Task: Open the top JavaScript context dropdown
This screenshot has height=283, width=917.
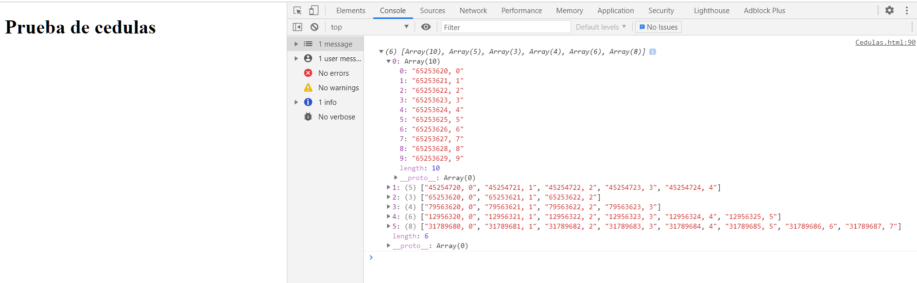Action: (x=370, y=27)
